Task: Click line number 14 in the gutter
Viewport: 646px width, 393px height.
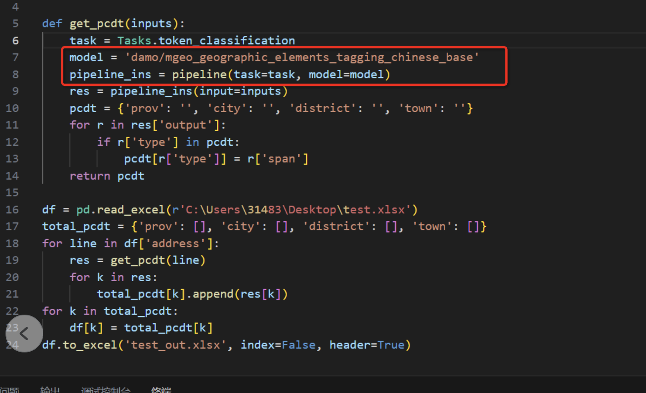Action: pos(12,176)
